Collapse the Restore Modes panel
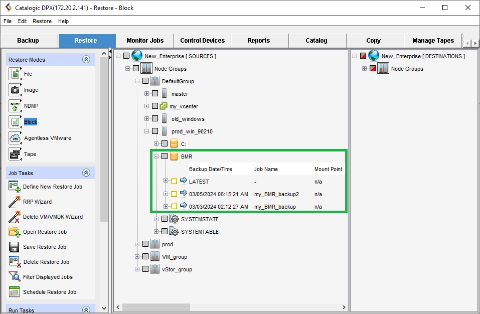 (x=86, y=59)
